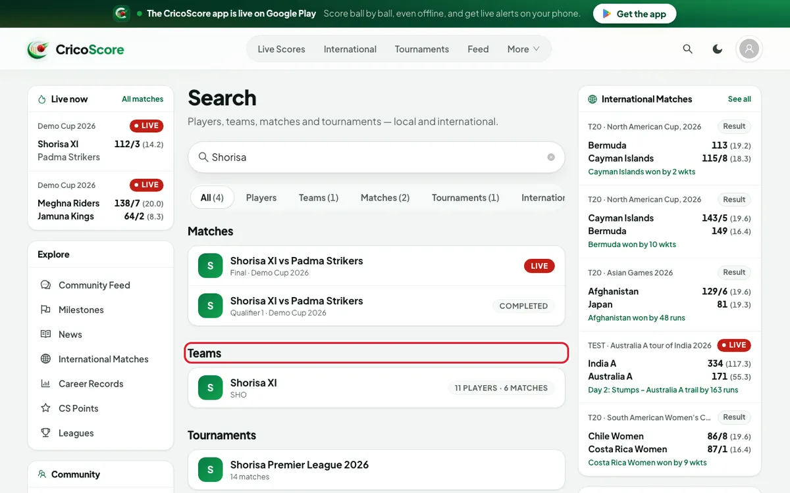Select the Teams (1) filter tab

pos(319,198)
